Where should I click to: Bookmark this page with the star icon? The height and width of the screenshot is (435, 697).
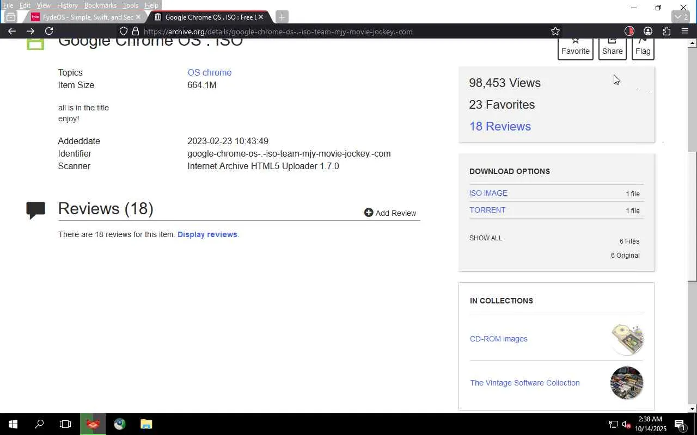point(555,31)
